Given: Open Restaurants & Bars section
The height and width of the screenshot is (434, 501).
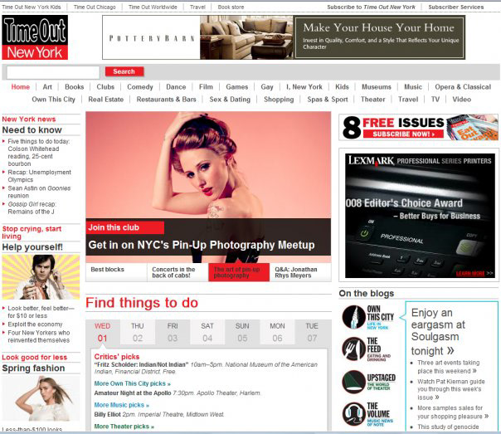Looking at the screenshot, I should pos(167,100).
